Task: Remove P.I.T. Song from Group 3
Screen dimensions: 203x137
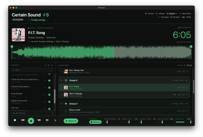Action: (x=187, y=88)
